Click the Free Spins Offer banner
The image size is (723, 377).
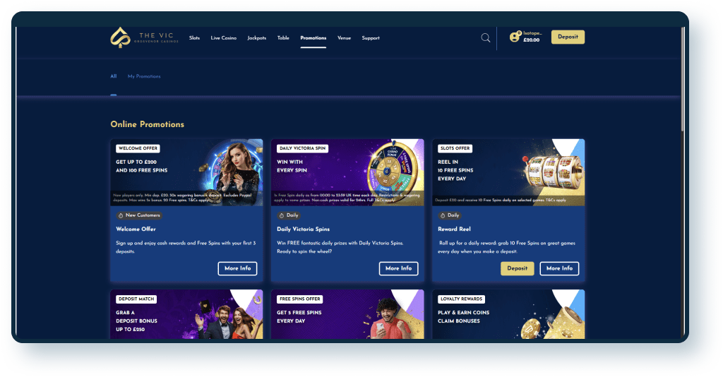click(x=347, y=314)
